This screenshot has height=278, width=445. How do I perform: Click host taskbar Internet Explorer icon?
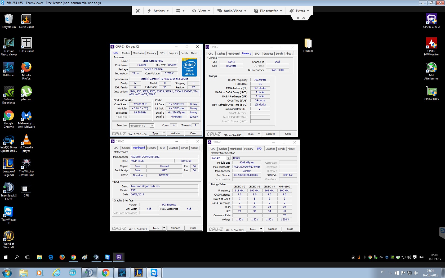pos(56,273)
